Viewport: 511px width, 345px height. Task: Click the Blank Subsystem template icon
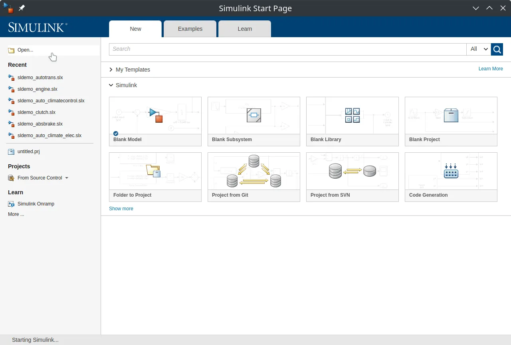point(254,115)
